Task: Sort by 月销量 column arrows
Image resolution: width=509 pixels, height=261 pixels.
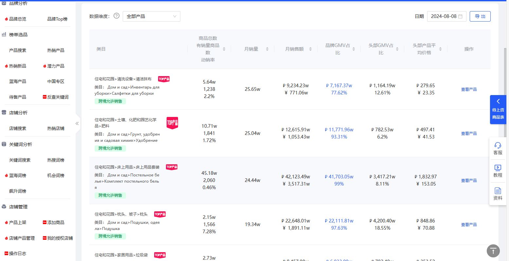Action: [x=267, y=49]
